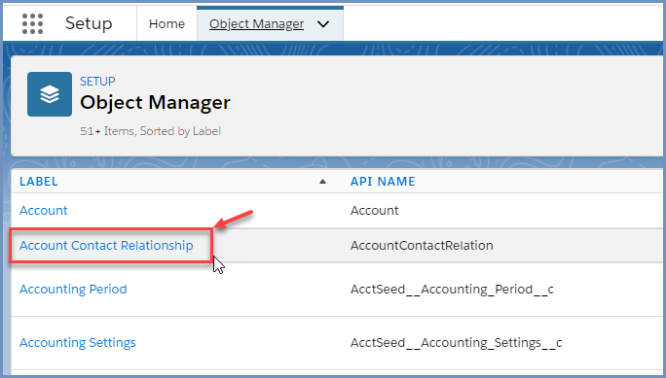Click the Account API name cell

[374, 210]
